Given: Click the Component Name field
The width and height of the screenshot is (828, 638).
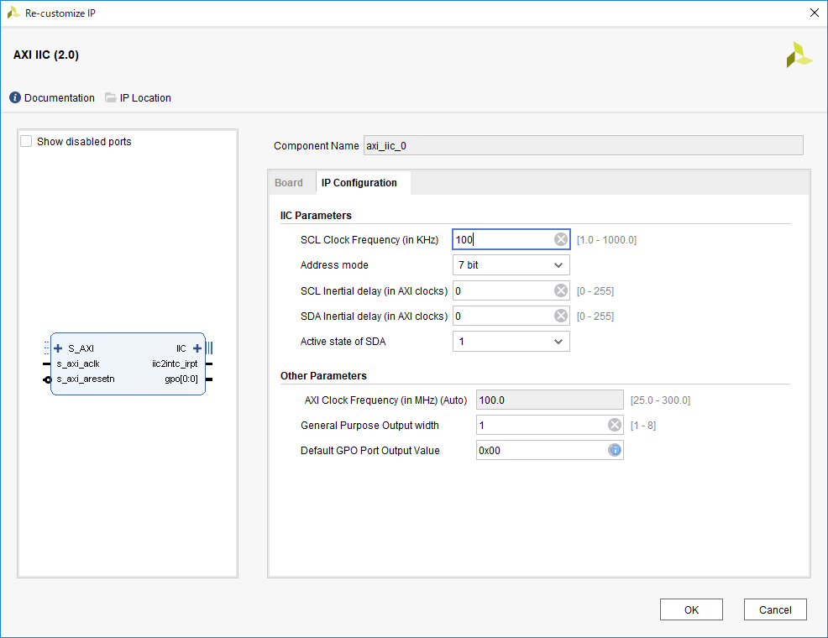Looking at the screenshot, I should click(584, 145).
